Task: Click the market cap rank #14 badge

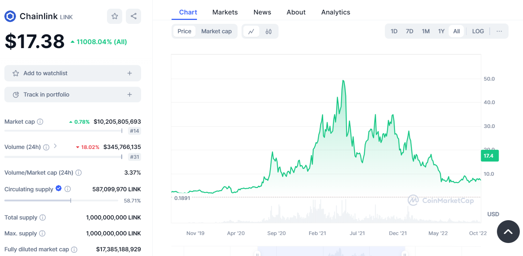Action: click(x=135, y=131)
